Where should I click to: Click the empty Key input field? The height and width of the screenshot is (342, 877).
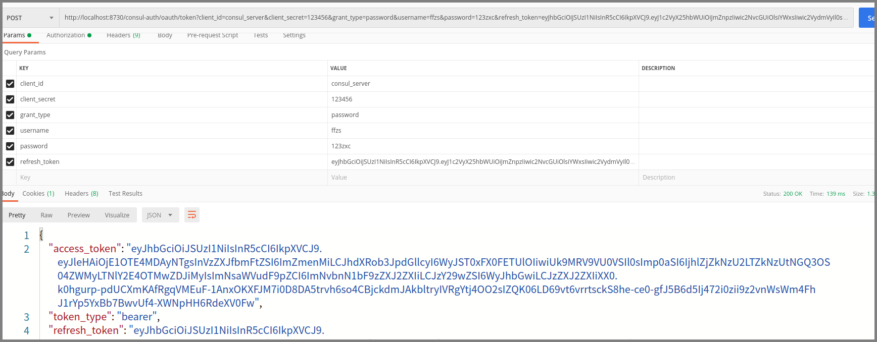click(x=172, y=178)
